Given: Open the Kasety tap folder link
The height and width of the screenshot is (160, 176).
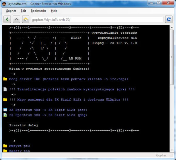Looking at the screenshot, I should click(x=19, y=151).
